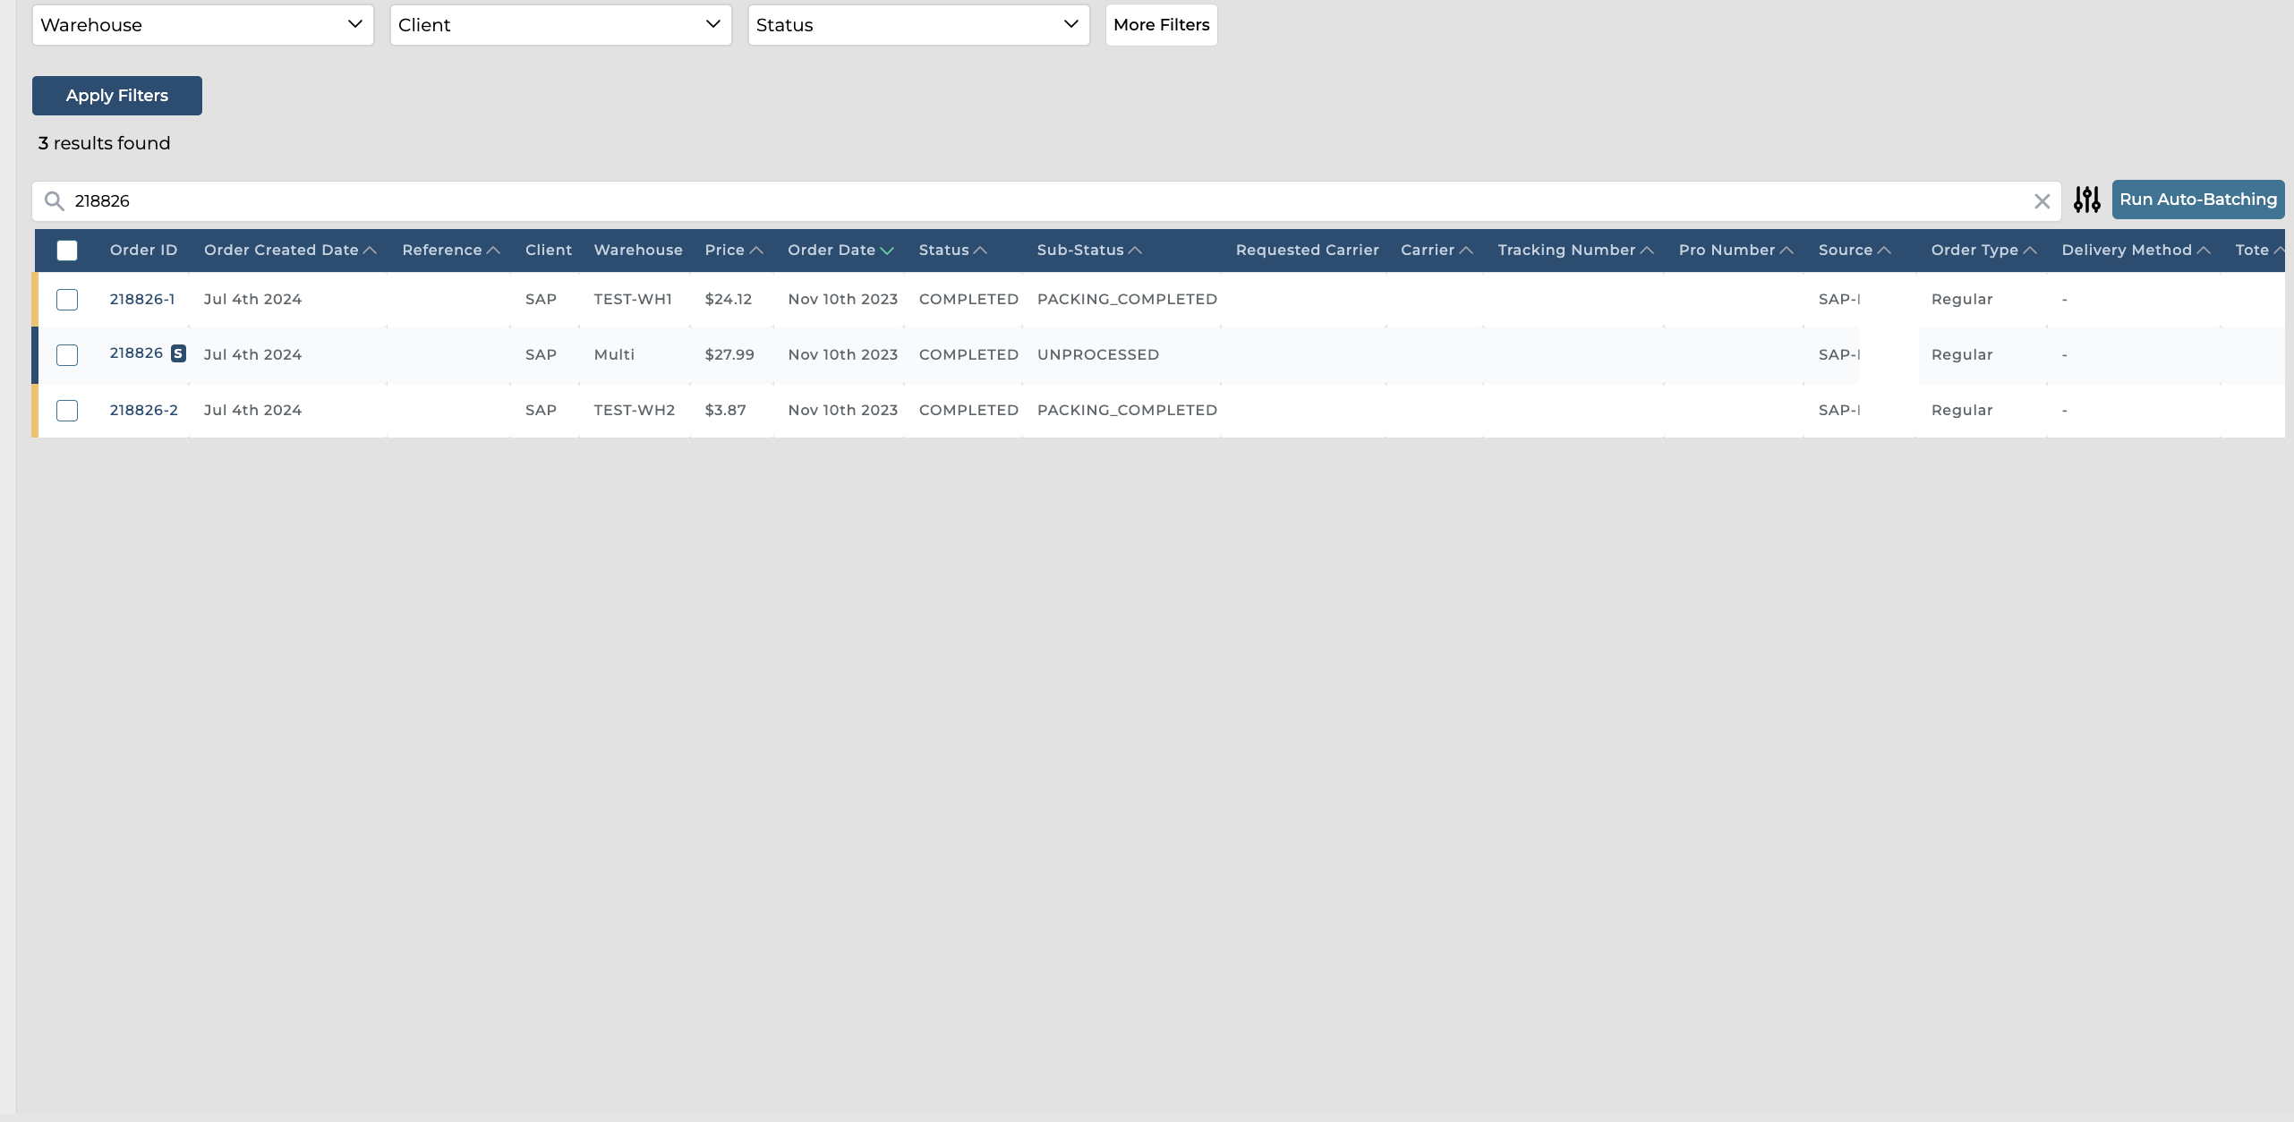The image size is (2294, 1122).
Task: Sort by Tracking Number column arrow
Action: (x=1647, y=251)
